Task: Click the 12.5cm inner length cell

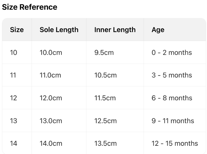Action: click(x=105, y=121)
